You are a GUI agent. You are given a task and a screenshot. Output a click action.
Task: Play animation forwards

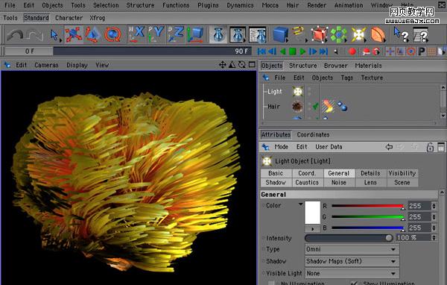[x=302, y=51]
